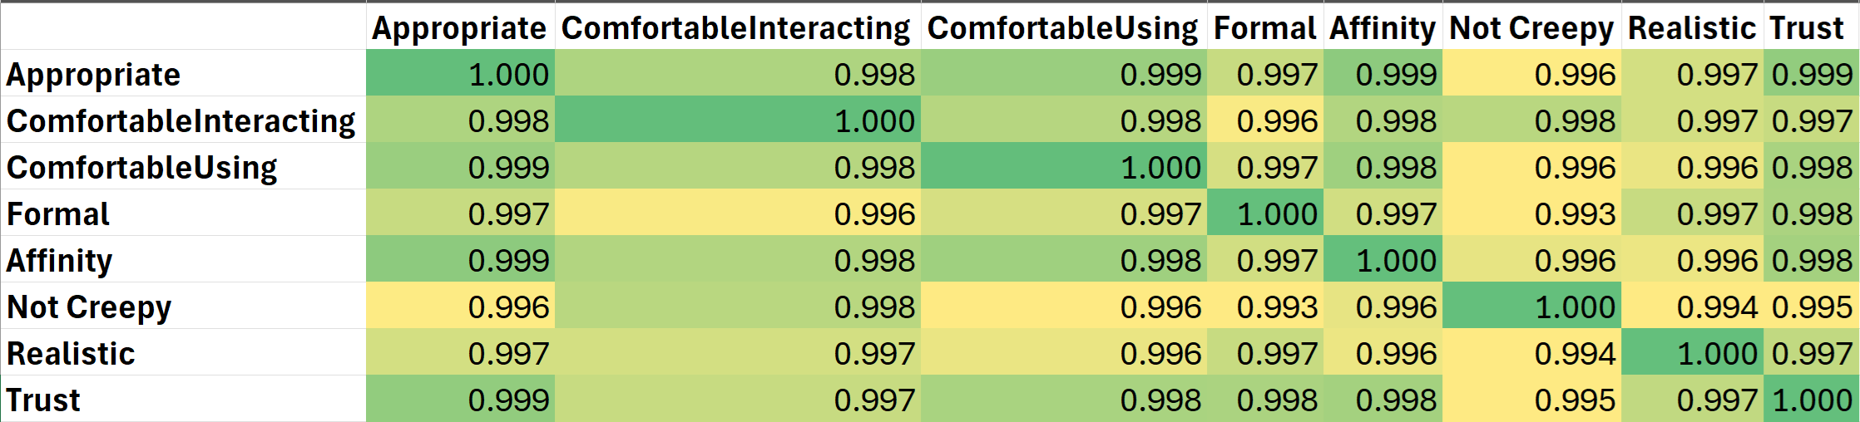Select the Formal column header
1860x422 pixels.
coord(1265,27)
